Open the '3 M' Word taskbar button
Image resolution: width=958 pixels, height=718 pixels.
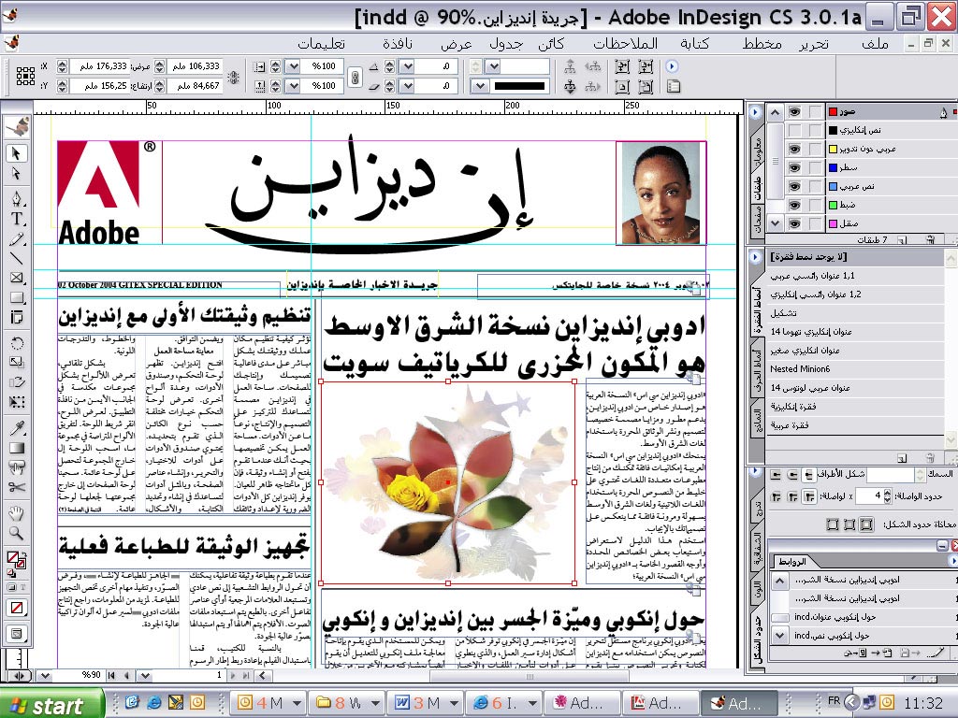tap(427, 703)
